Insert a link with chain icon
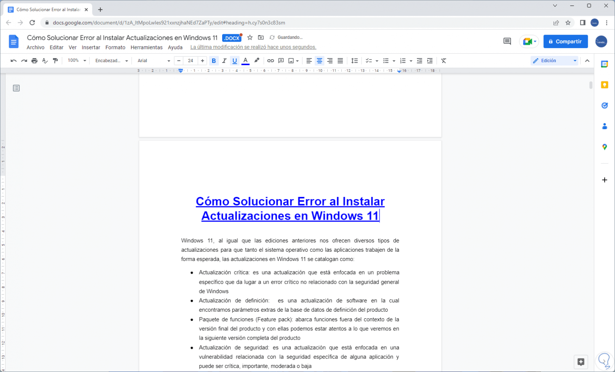615x372 pixels. click(271, 61)
